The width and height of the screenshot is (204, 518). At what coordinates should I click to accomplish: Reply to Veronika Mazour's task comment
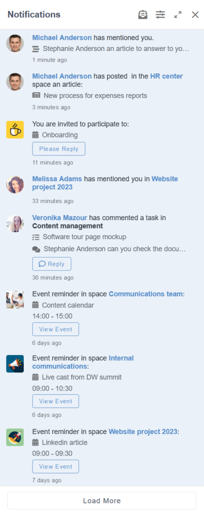(x=52, y=264)
